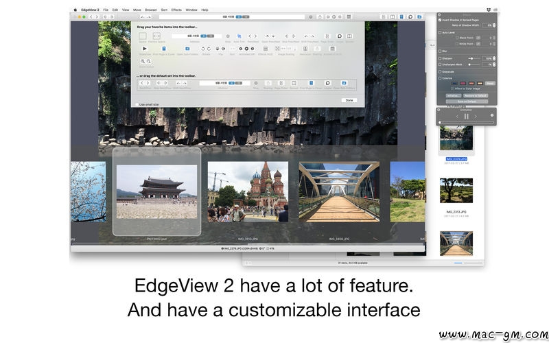This screenshot has width=549, height=343.
Task: Click the Minimizer icon in palette
Action: (305, 49)
